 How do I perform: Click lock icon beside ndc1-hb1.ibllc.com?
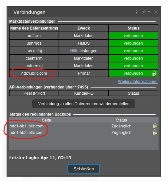coord(155,126)
